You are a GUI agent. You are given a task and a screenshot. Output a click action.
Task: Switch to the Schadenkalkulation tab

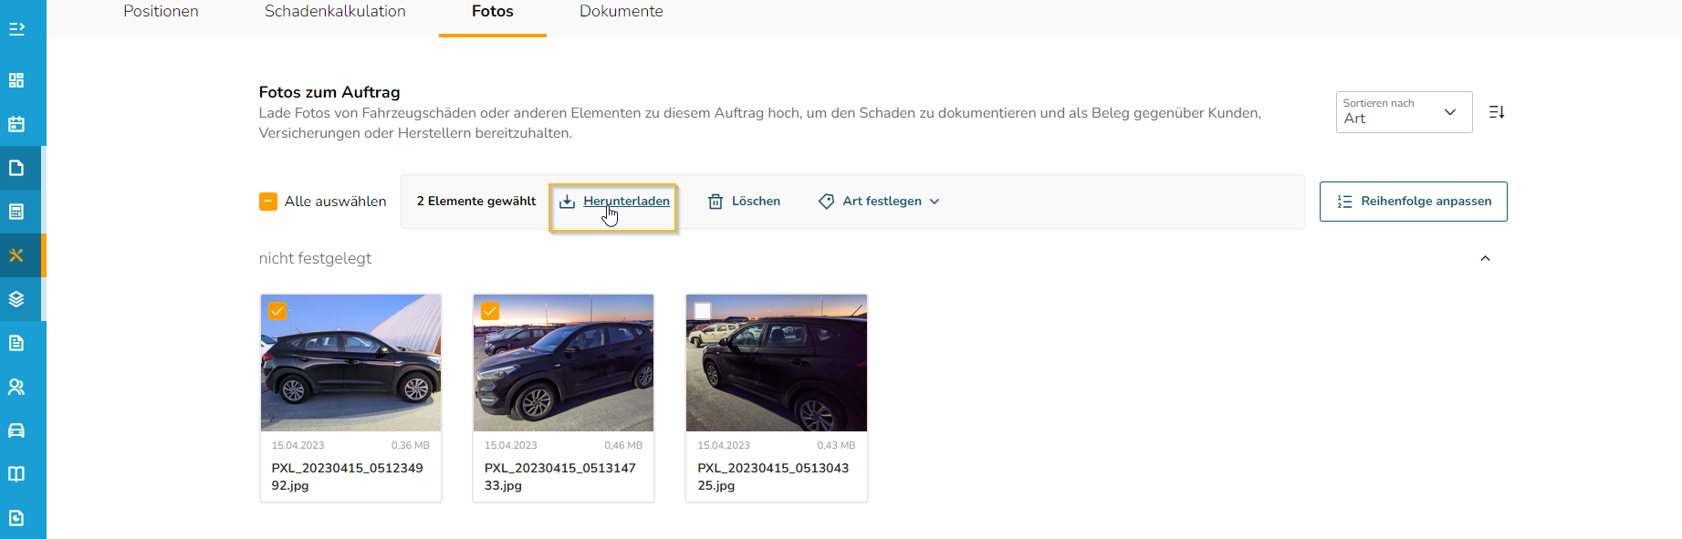[x=335, y=12]
